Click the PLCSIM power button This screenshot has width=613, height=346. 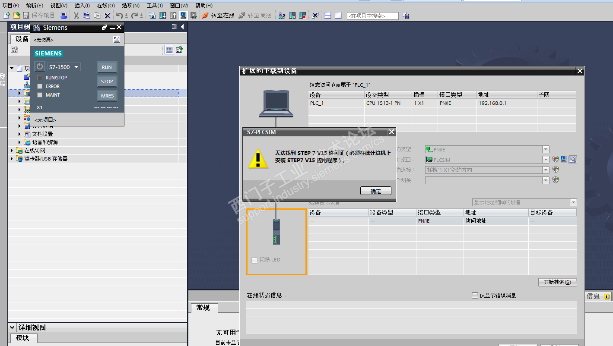pos(40,67)
